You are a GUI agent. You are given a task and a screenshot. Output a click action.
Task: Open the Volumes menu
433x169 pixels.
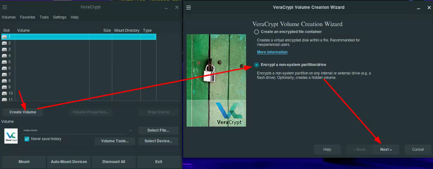pos(8,17)
